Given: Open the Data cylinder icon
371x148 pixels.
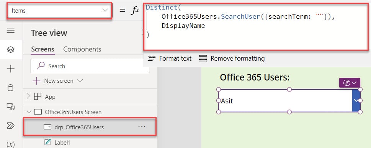Looking at the screenshot, I should (x=11, y=88).
